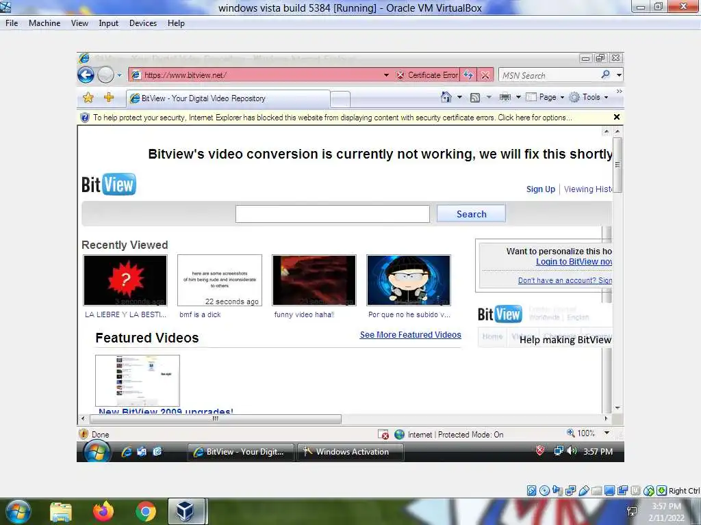Open the 'bmf is a dick' video thumbnail
The width and height of the screenshot is (701, 525).
(220, 280)
